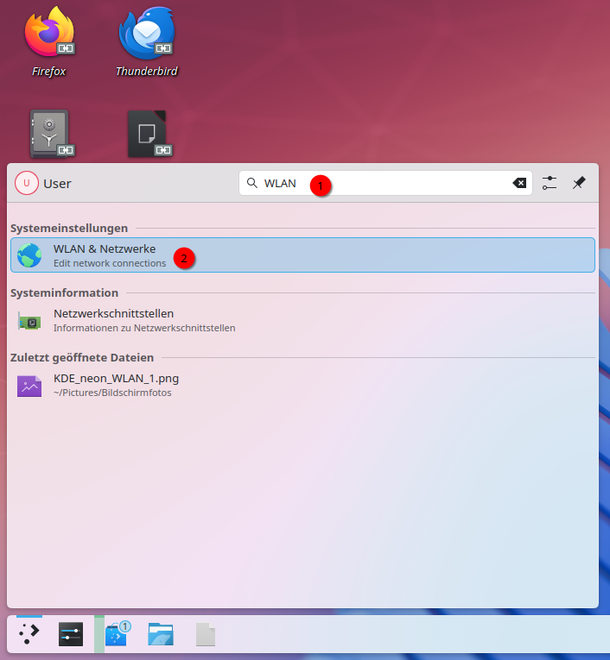This screenshot has height=660, width=610.
Task: Click the blank document taskbar icon
Action: [x=206, y=635]
